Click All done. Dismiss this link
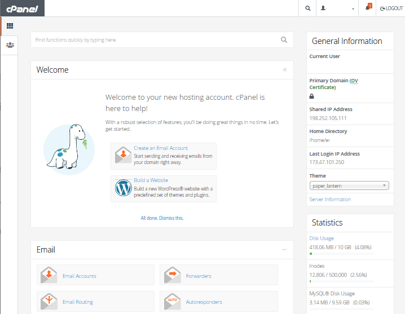 162,218
